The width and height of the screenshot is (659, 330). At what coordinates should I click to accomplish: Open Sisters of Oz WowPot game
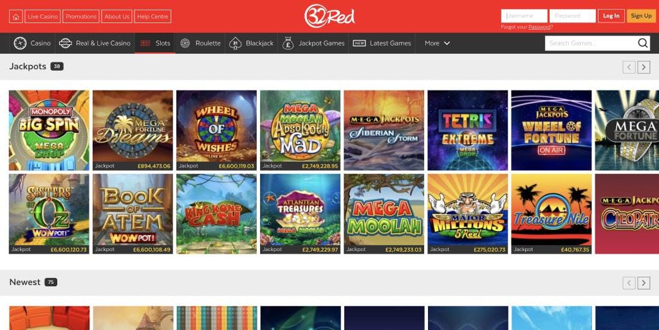click(x=49, y=214)
